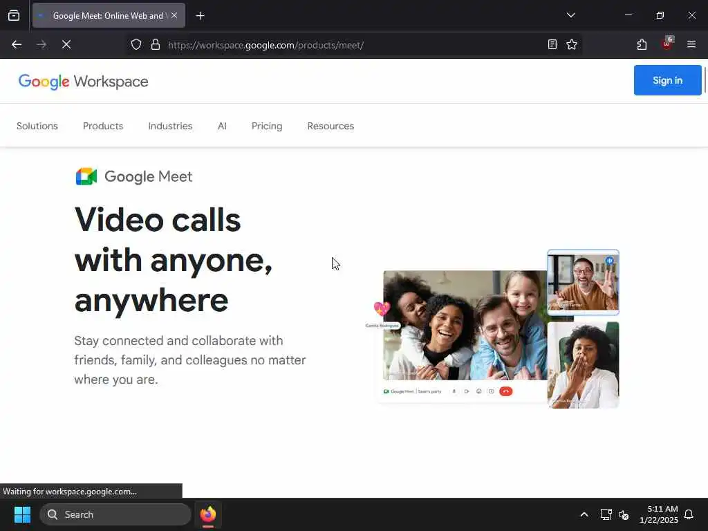This screenshot has width=708, height=531.
Task: Open Firefox from the taskbar
Action: pos(208,514)
